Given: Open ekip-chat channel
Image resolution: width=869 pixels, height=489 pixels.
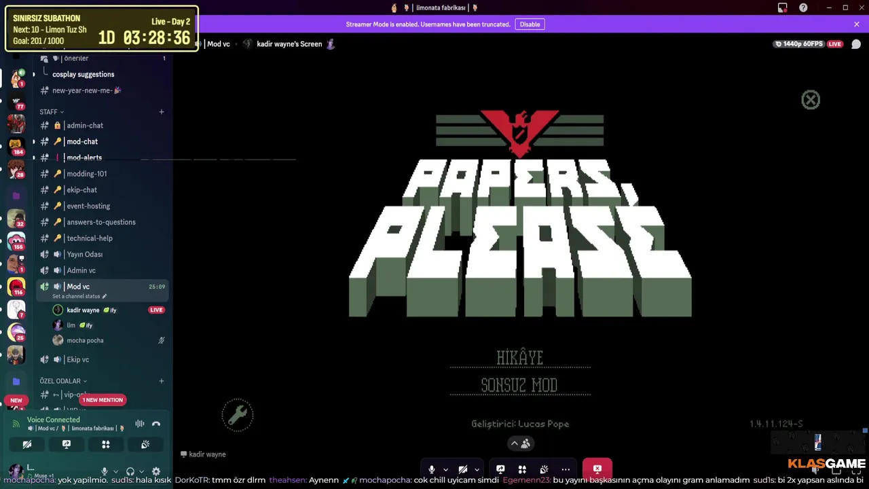Looking at the screenshot, I should pyautogui.click(x=102, y=190).
